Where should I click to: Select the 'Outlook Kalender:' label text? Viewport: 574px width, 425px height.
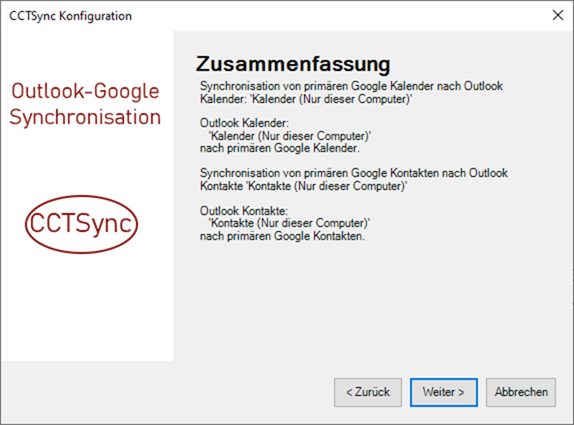[244, 123]
